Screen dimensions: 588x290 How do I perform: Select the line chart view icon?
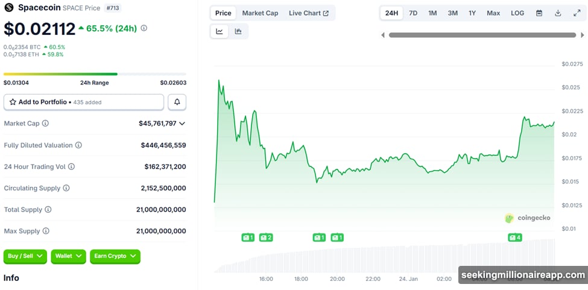(220, 31)
